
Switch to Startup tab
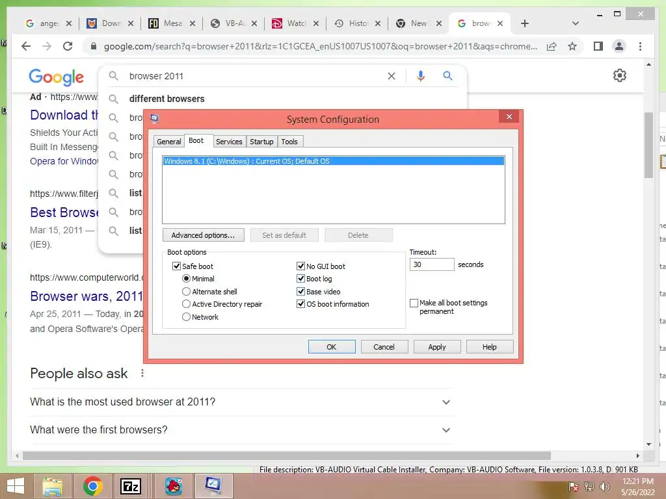point(261,141)
